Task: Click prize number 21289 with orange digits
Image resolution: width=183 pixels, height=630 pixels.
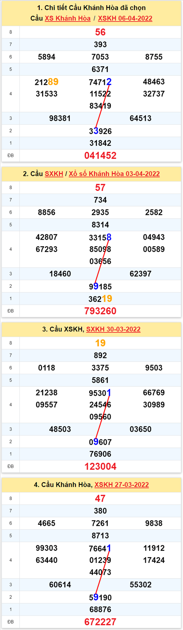Action: [x=47, y=82]
